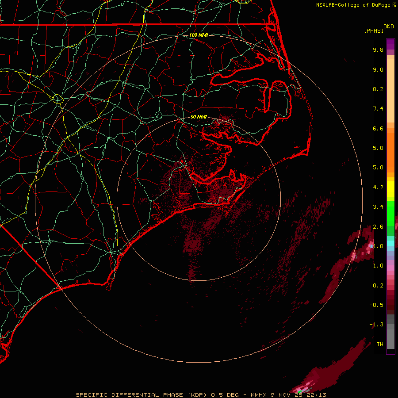The image size is (398, 398).
Task: Click the 5.8 value on color scale
Action: click(x=378, y=148)
